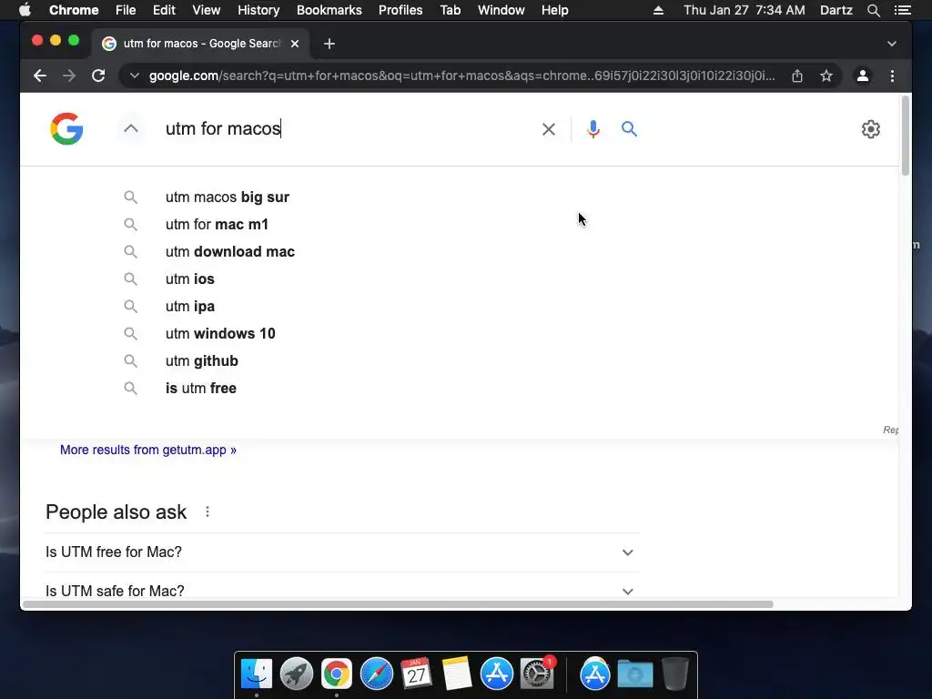The image size is (932, 699).
Task: Open the Tab menu
Action: pyautogui.click(x=451, y=10)
